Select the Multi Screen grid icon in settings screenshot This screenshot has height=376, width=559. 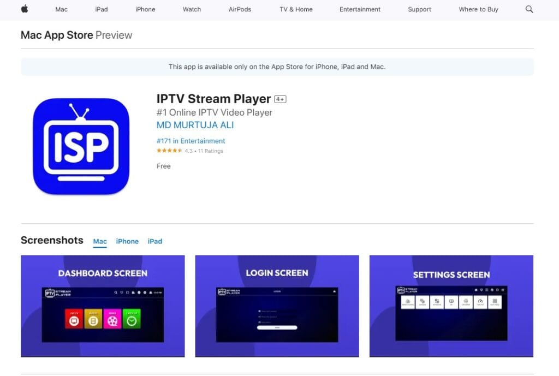[x=495, y=301]
